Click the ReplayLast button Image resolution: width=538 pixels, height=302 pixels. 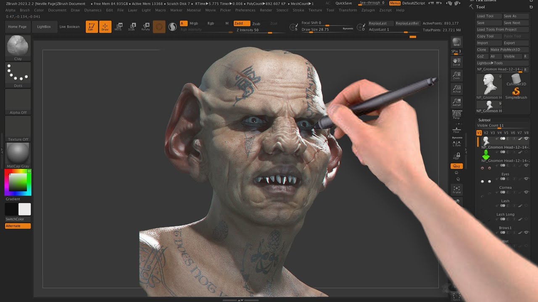380,23
